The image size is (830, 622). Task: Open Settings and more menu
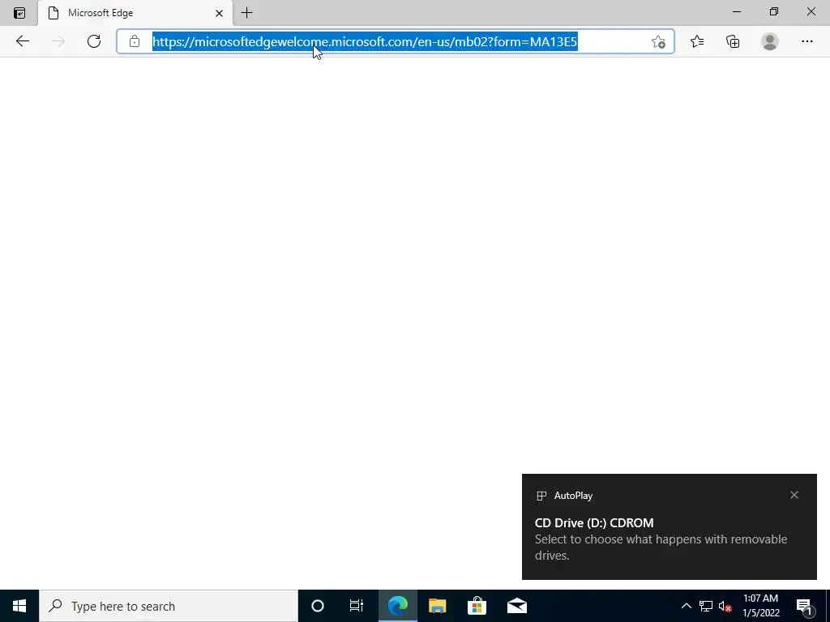[x=806, y=41]
